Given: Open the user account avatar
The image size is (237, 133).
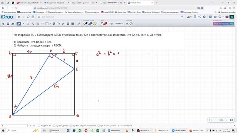Looking at the screenshot, I should [x=231, y=17].
